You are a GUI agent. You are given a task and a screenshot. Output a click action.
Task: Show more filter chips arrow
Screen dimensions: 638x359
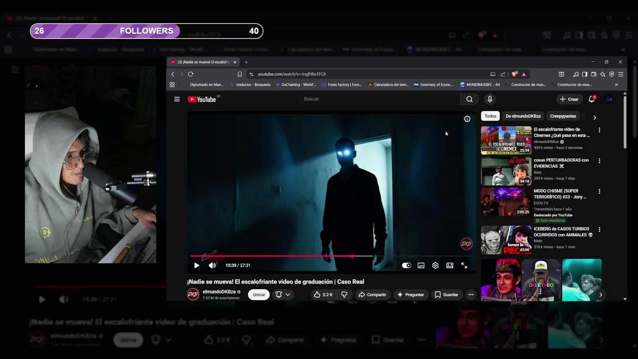[594, 117]
